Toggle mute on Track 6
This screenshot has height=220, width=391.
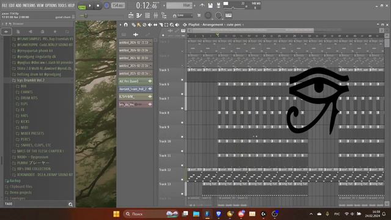tap(182, 94)
